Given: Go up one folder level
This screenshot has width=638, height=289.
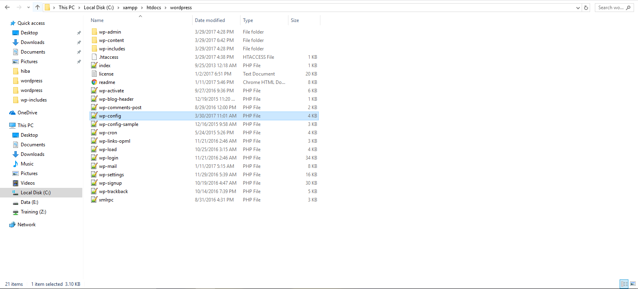Looking at the screenshot, I should (x=38, y=7).
